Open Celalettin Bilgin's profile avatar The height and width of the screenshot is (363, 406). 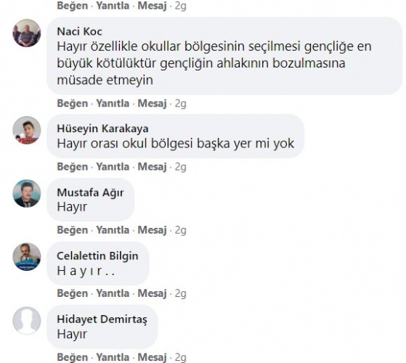[x=27, y=257]
